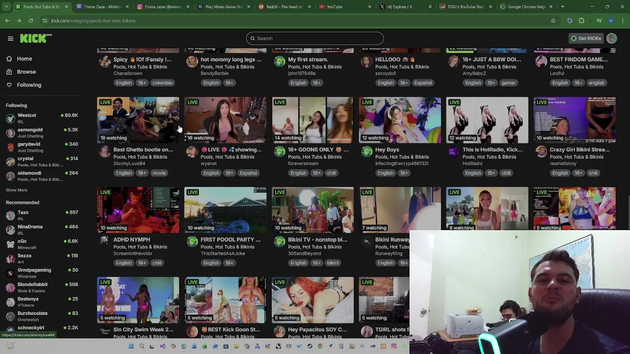
Task: Open FIRST POOOL PARTY stream thumbnail
Action: pos(225,210)
